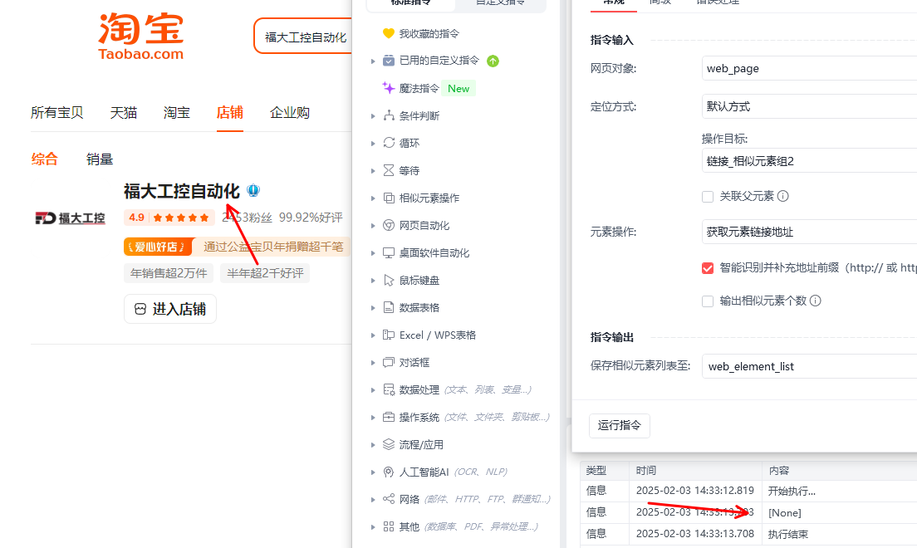Image resolution: width=917 pixels, height=548 pixels.
Task: Click the 时间 column header
Action: [x=646, y=470]
